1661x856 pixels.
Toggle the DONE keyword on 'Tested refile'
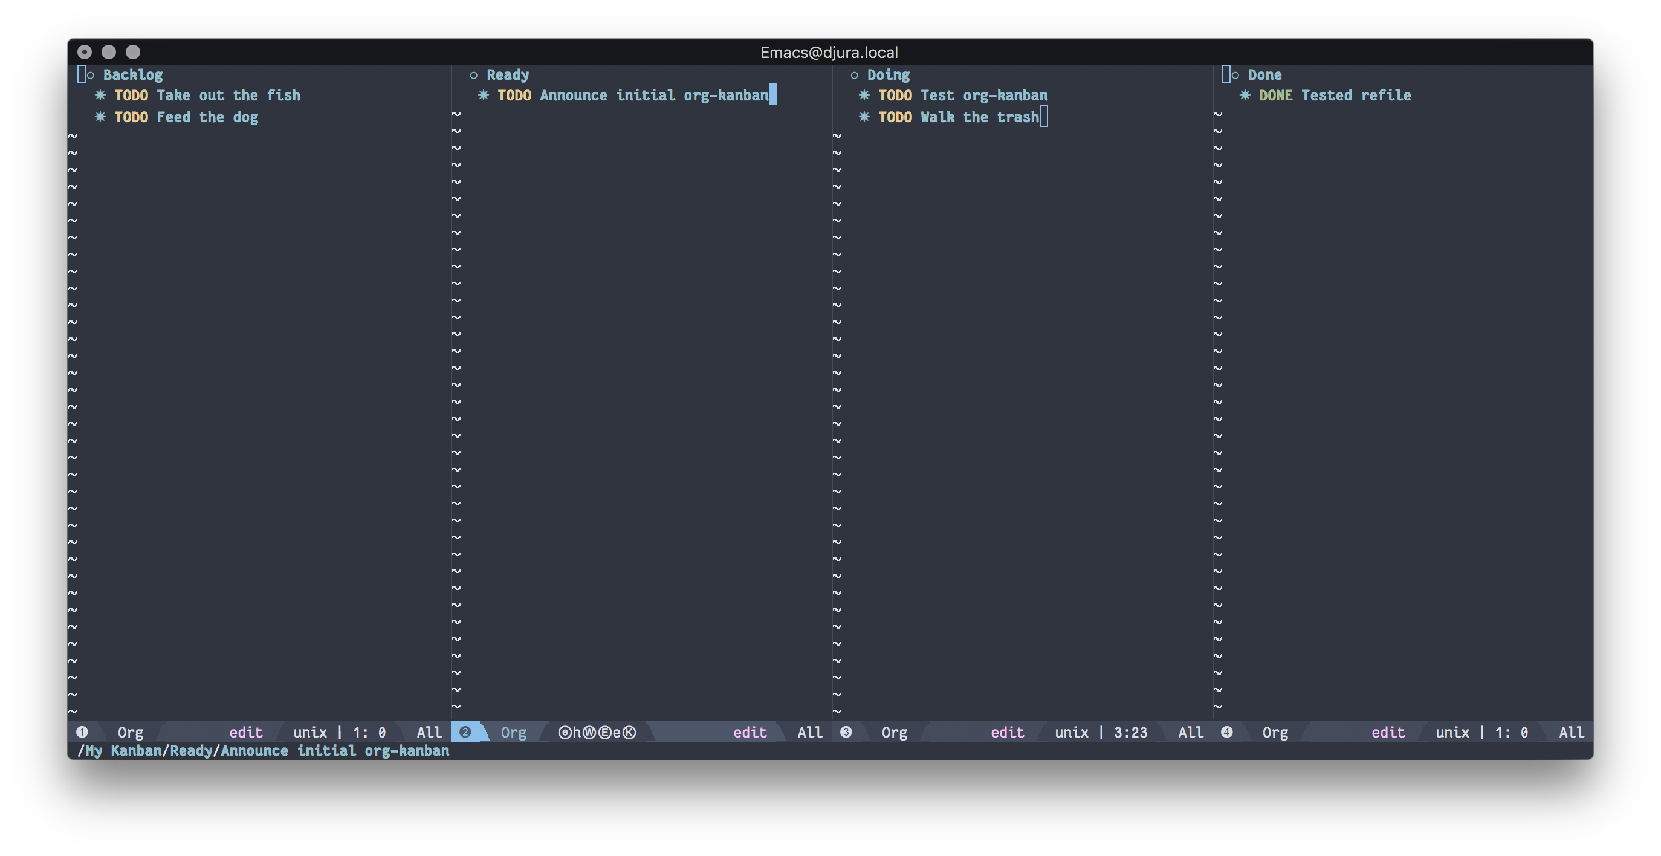[1275, 96]
